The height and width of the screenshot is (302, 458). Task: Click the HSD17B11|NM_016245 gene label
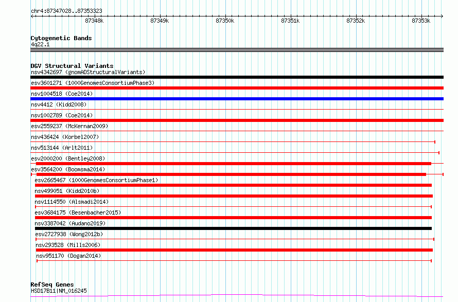point(59,291)
